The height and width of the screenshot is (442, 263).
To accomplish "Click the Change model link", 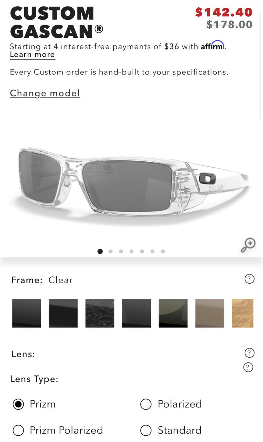I will (x=45, y=93).
